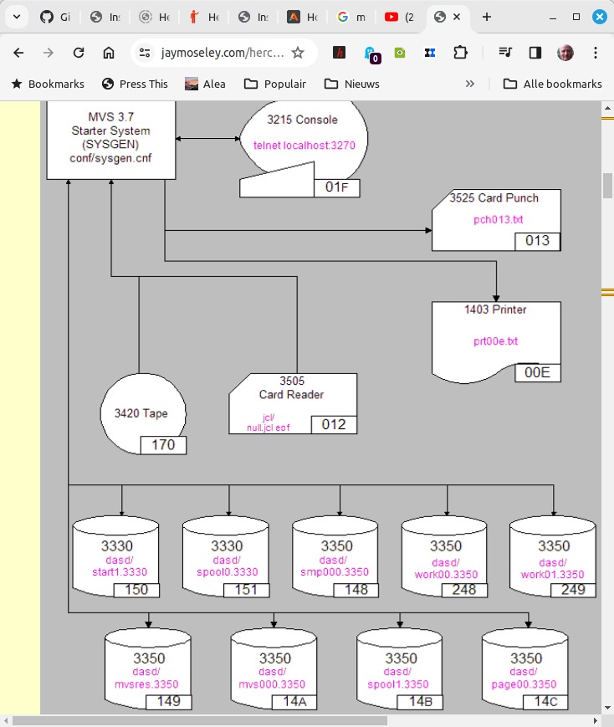The height and width of the screenshot is (727, 614).
Task: Switch to the GitHub tab
Action: tap(55, 17)
